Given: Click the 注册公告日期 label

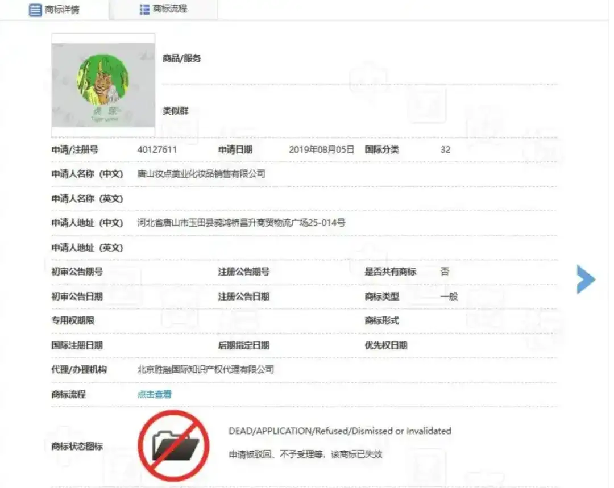Looking at the screenshot, I should click(243, 296).
